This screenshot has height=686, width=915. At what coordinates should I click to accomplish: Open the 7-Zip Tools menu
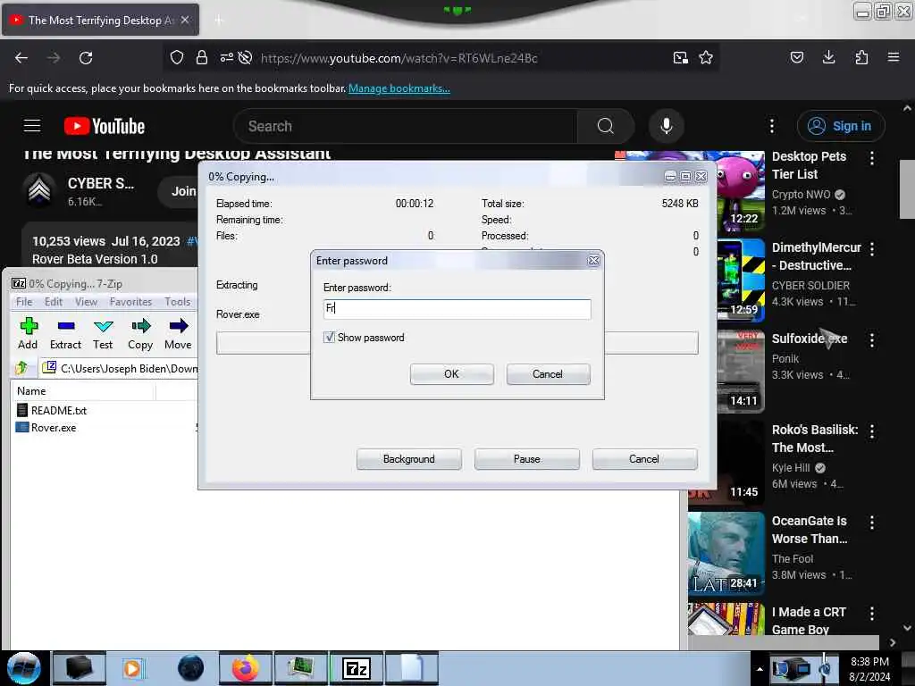pyautogui.click(x=178, y=302)
